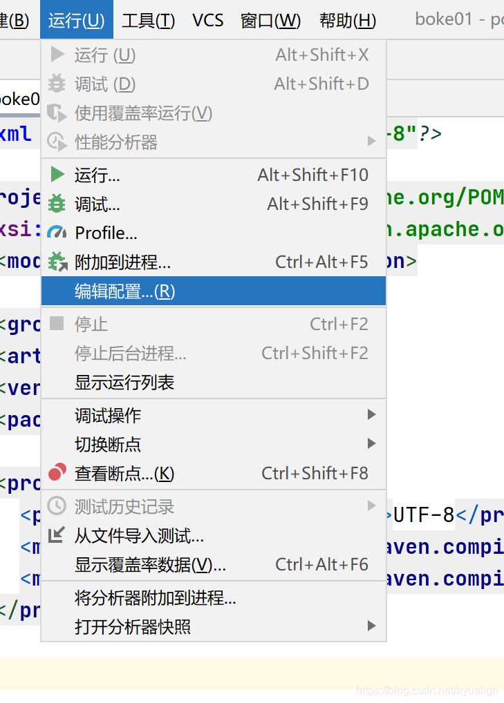This screenshot has width=504, height=703.
Task: Select 将分析器附加到进程... menu item
Action: click(x=214, y=597)
